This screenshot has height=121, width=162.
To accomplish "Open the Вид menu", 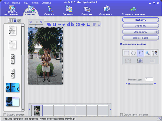I will tap(25, 3).
